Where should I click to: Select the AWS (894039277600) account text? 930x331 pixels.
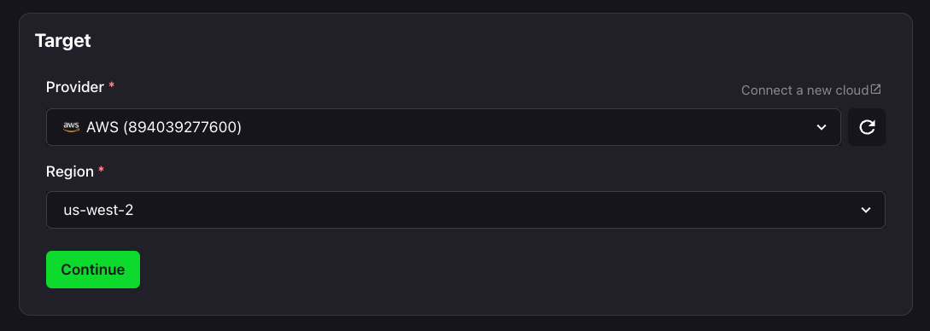[x=164, y=127]
